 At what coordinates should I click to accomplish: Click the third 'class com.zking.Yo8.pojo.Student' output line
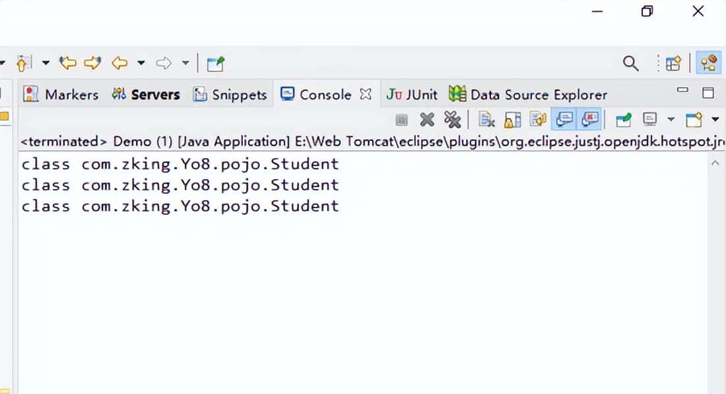pyautogui.click(x=180, y=206)
